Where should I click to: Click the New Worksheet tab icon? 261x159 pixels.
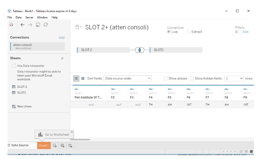pos(55,145)
